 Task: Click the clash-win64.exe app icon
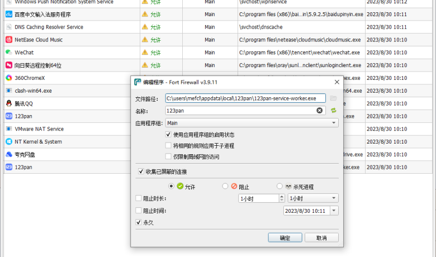[x=9, y=91]
